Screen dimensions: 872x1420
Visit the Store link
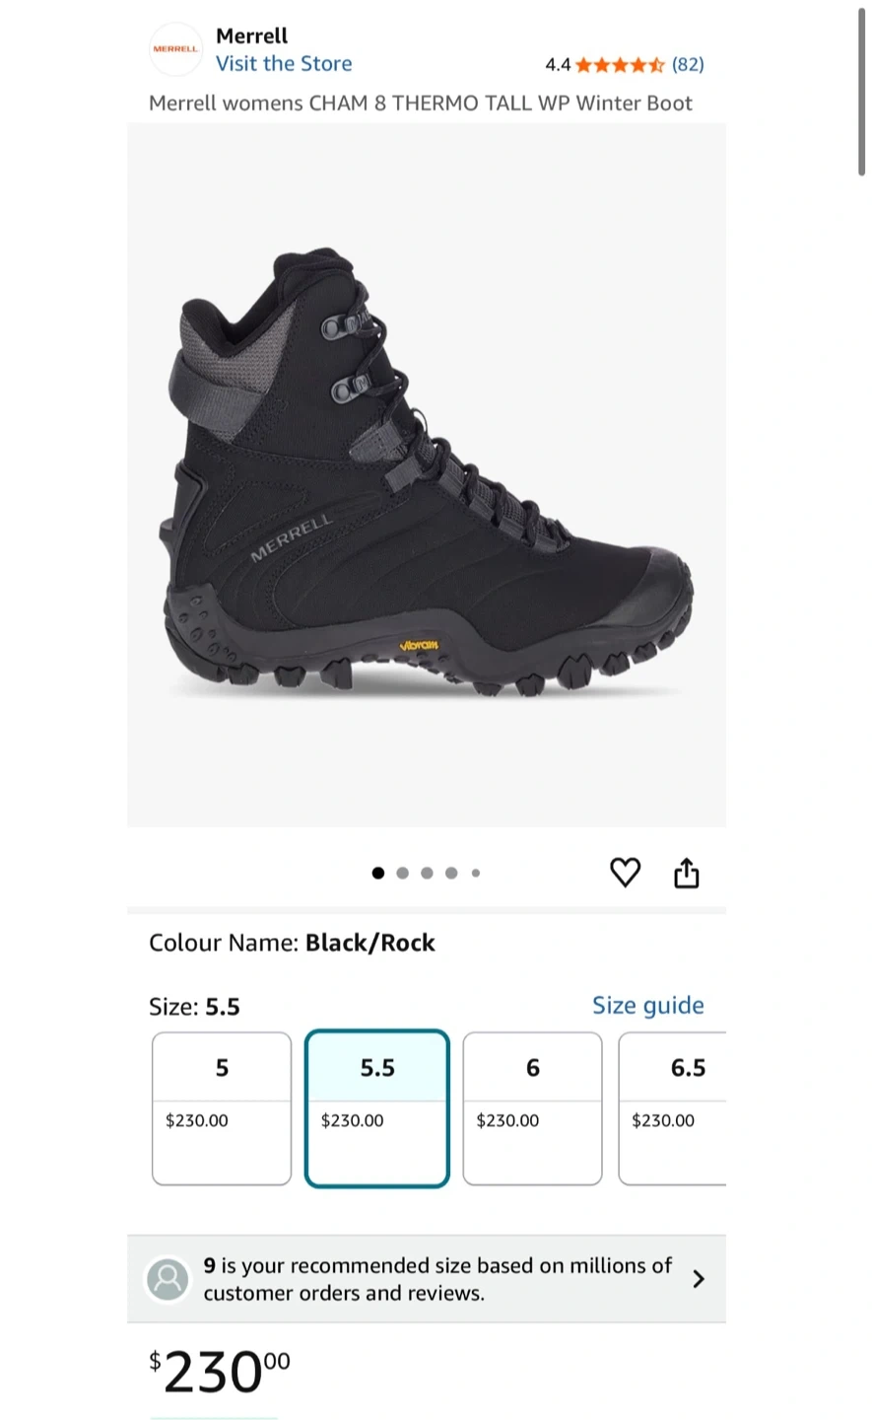(x=284, y=64)
